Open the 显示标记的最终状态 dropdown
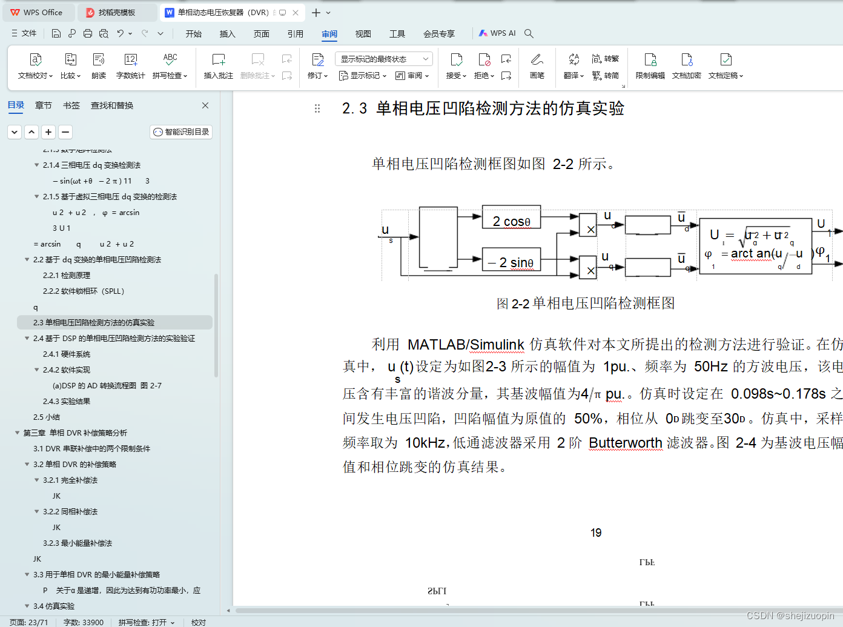 point(384,59)
